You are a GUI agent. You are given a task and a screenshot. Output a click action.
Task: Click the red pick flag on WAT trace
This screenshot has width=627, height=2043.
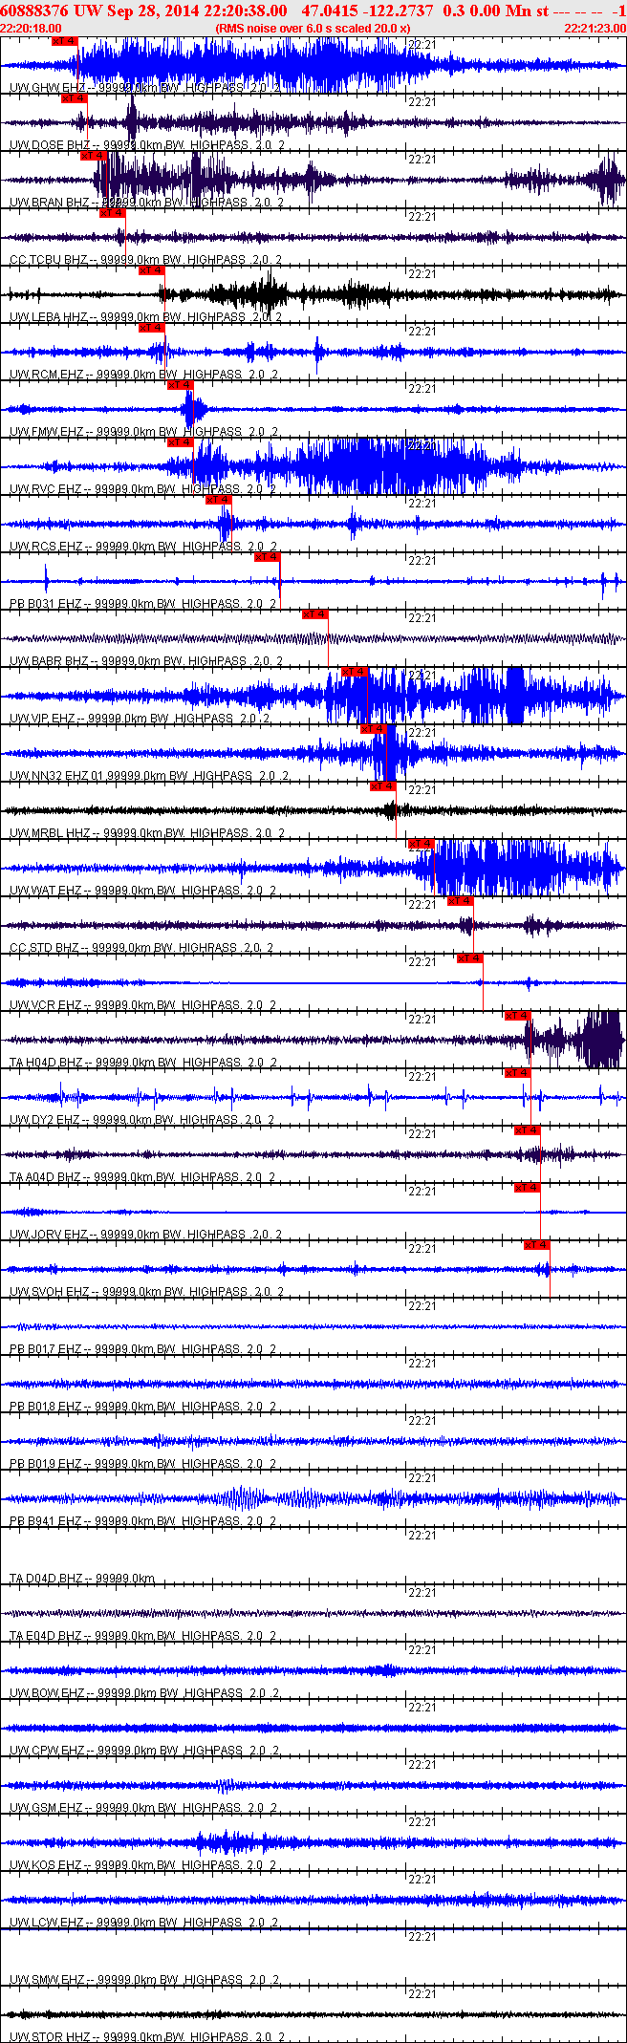(422, 844)
